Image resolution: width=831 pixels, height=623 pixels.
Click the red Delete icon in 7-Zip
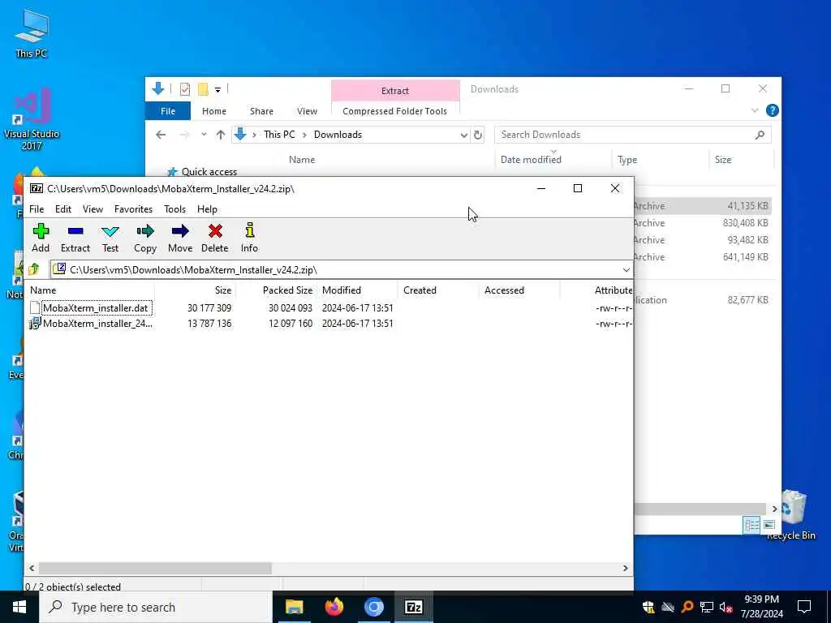point(214,238)
